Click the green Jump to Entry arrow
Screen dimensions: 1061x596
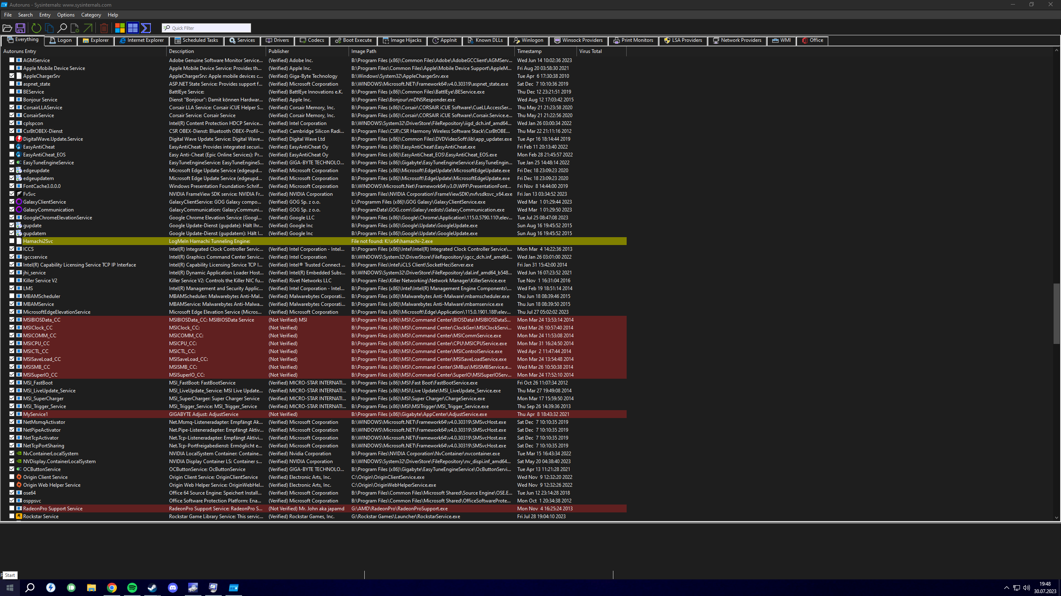[88, 28]
